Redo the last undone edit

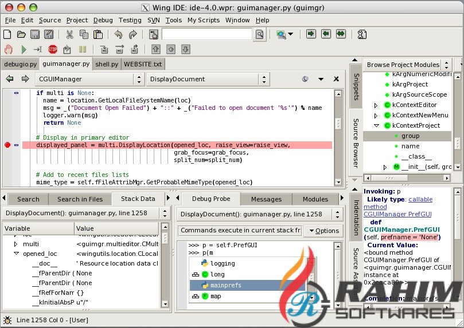tap(132, 34)
